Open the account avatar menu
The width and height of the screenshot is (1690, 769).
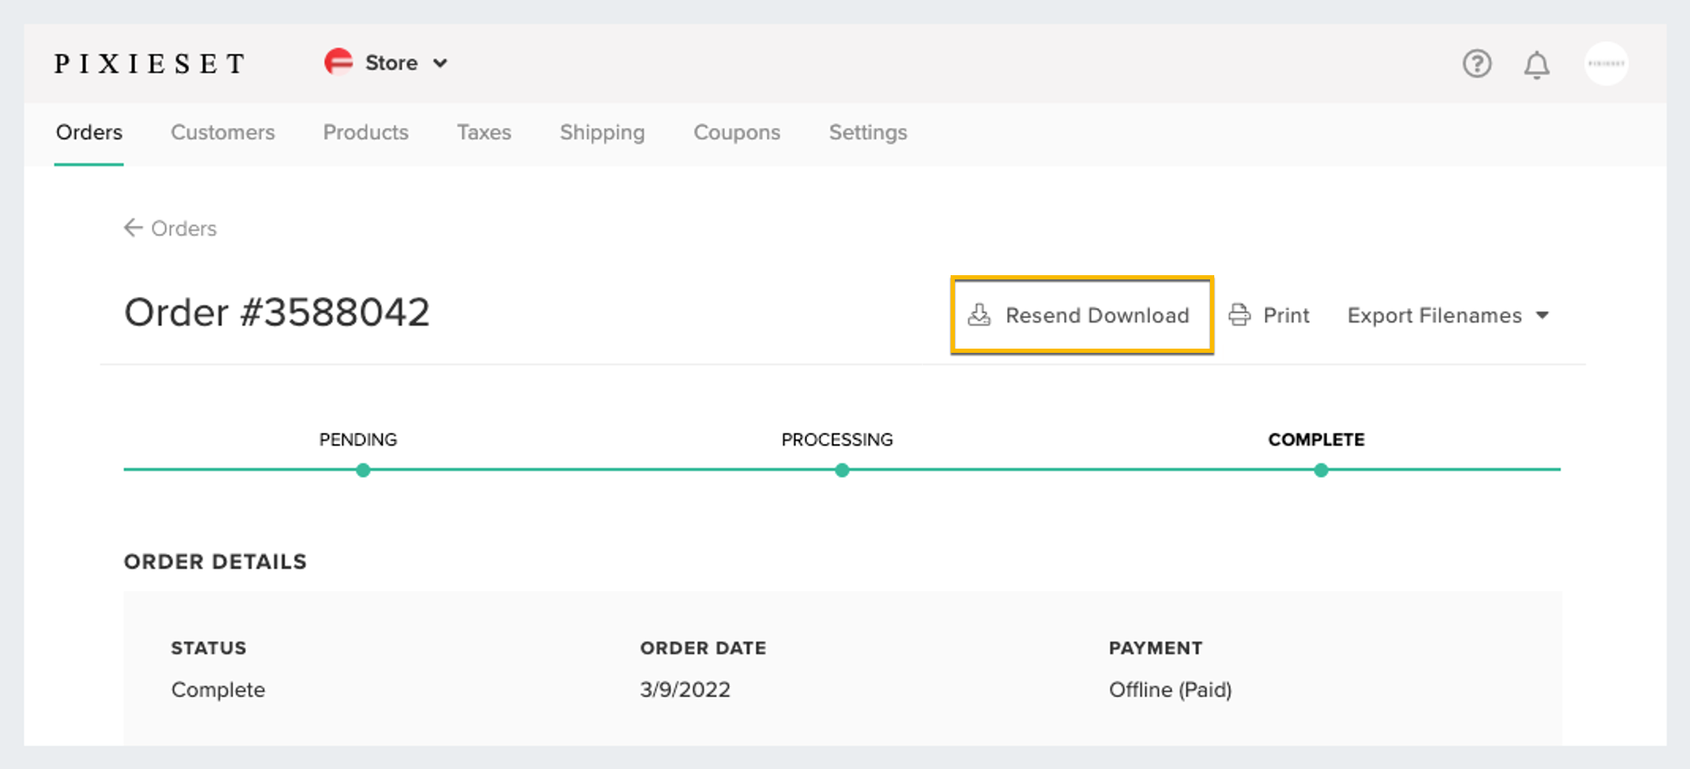point(1605,63)
